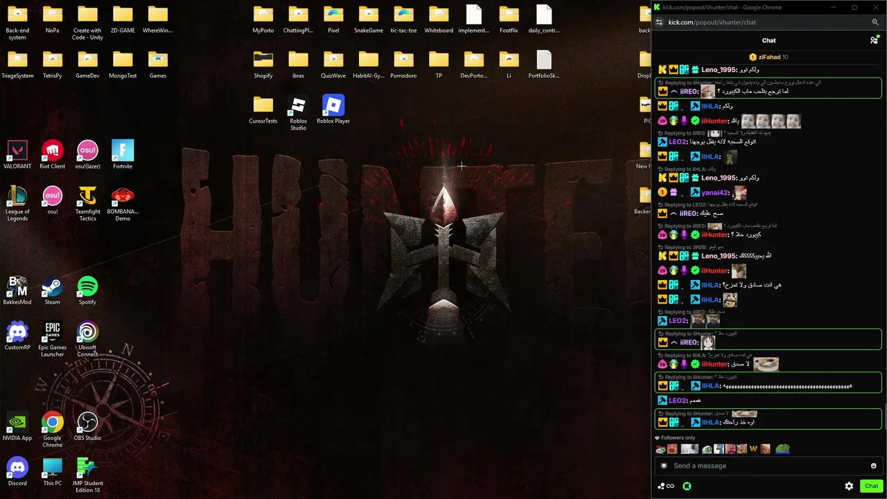887x499 pixels.
Task: Click Create with Code - Unity folder
Action: [x=87, y=23]
